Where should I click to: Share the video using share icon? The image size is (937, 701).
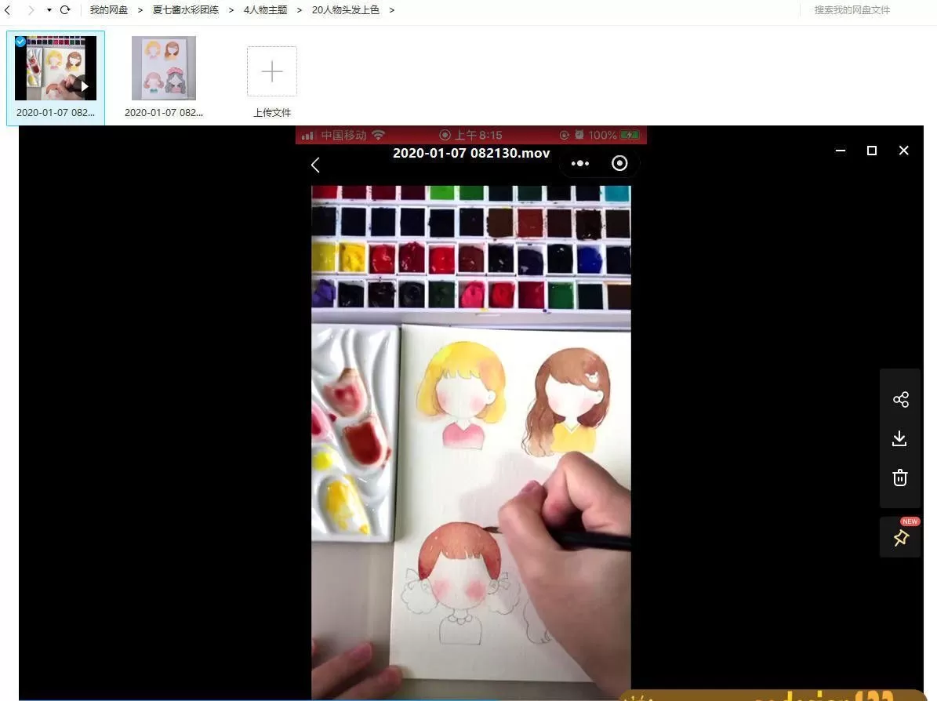900,400
